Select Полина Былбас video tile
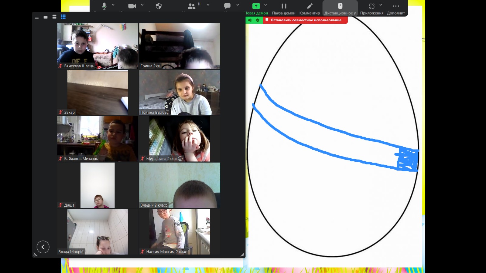The width and height of the screenshot is (486, 273). click(x=180, y=93)
